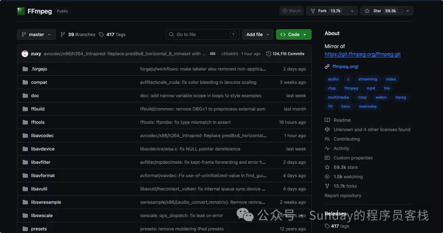Click the libavcodec folder icon
443x233 pixels.
click(25, 136)
